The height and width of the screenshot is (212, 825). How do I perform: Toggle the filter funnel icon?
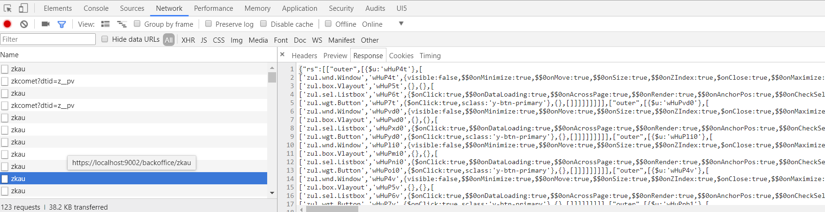point(62,24)
